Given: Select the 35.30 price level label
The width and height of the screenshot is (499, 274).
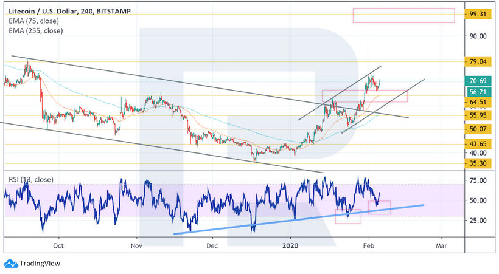Looking at the screenshot, I should tap(478, 163).
